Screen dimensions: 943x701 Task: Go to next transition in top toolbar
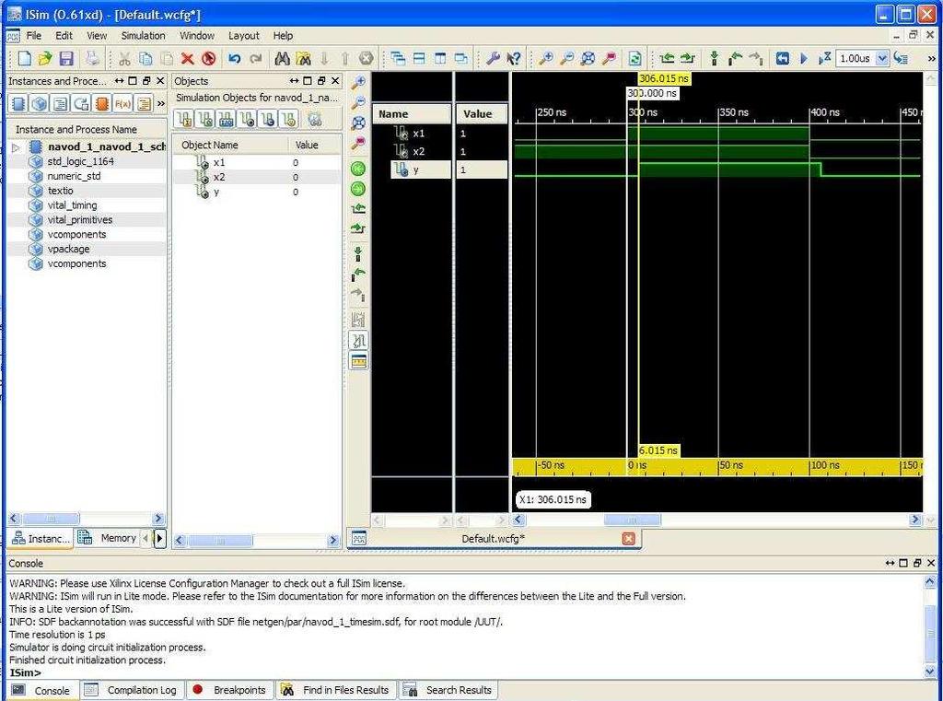(x=687, y=58)
